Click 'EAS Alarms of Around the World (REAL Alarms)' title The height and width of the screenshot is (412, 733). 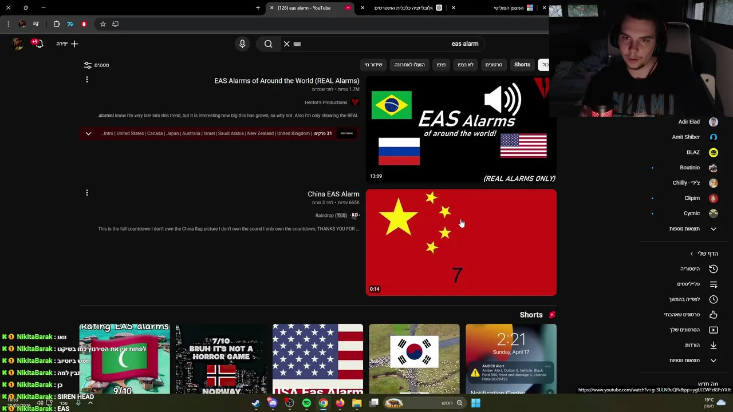(x=287, y=81)
